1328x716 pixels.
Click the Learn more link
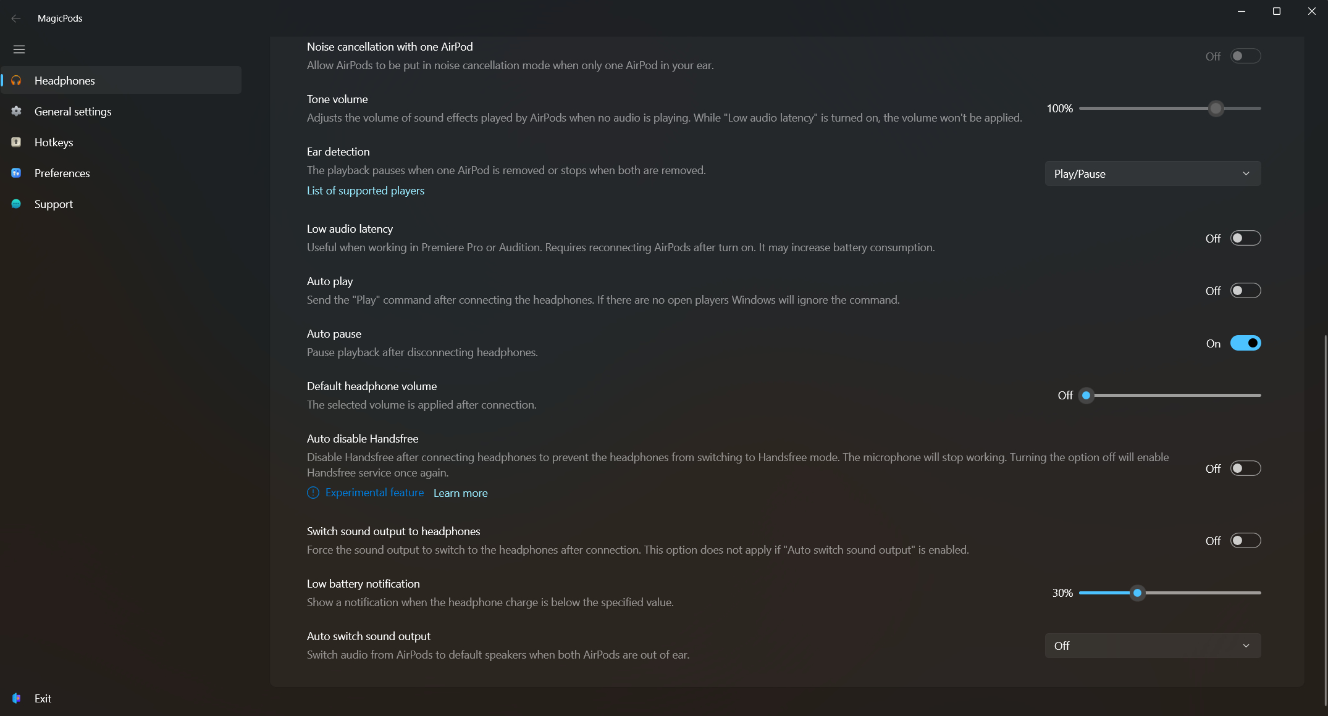[460, 493]
